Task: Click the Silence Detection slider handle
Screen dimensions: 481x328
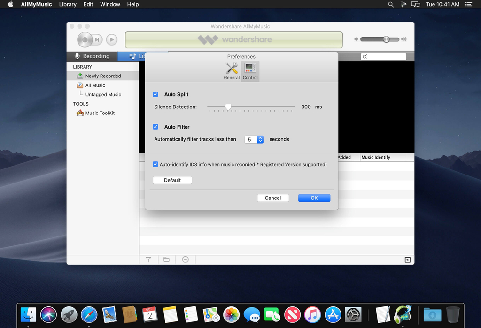Action: (x=228, y=107)
